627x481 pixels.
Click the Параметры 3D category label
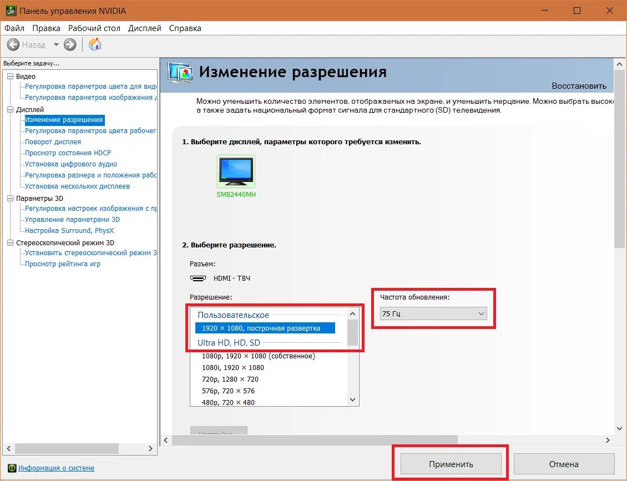pos(39,198)
